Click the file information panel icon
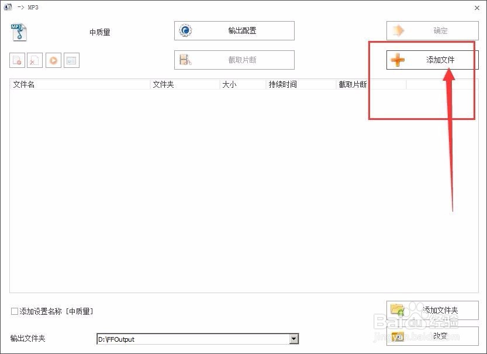The width and height of the screenshot is (487, 354). pos(71,60)
